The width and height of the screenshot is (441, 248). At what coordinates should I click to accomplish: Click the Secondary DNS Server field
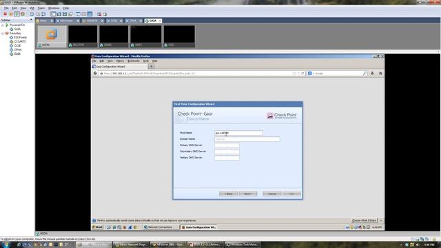click(x=227, y=152)
